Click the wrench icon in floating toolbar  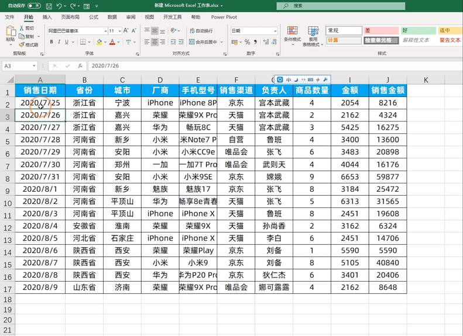[x=325, y=79]
